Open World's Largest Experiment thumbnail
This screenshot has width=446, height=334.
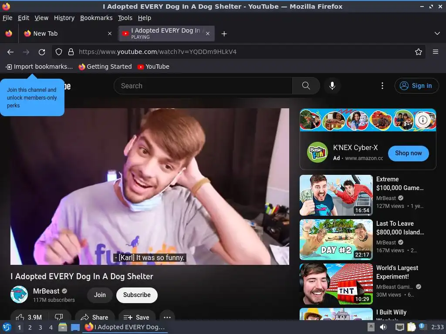336,284
